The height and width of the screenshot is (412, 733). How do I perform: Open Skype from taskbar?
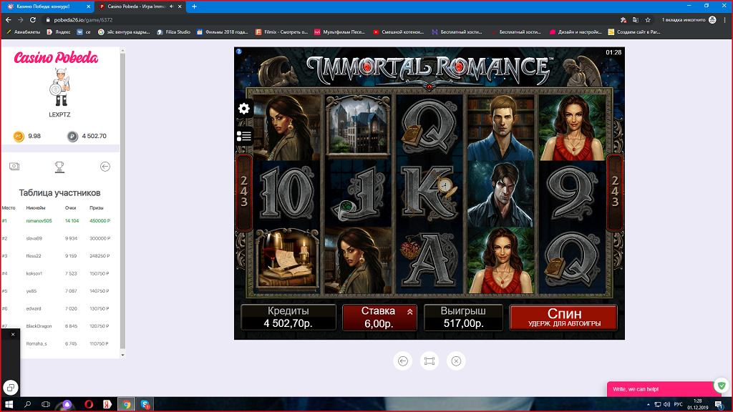tap(145, 404)
